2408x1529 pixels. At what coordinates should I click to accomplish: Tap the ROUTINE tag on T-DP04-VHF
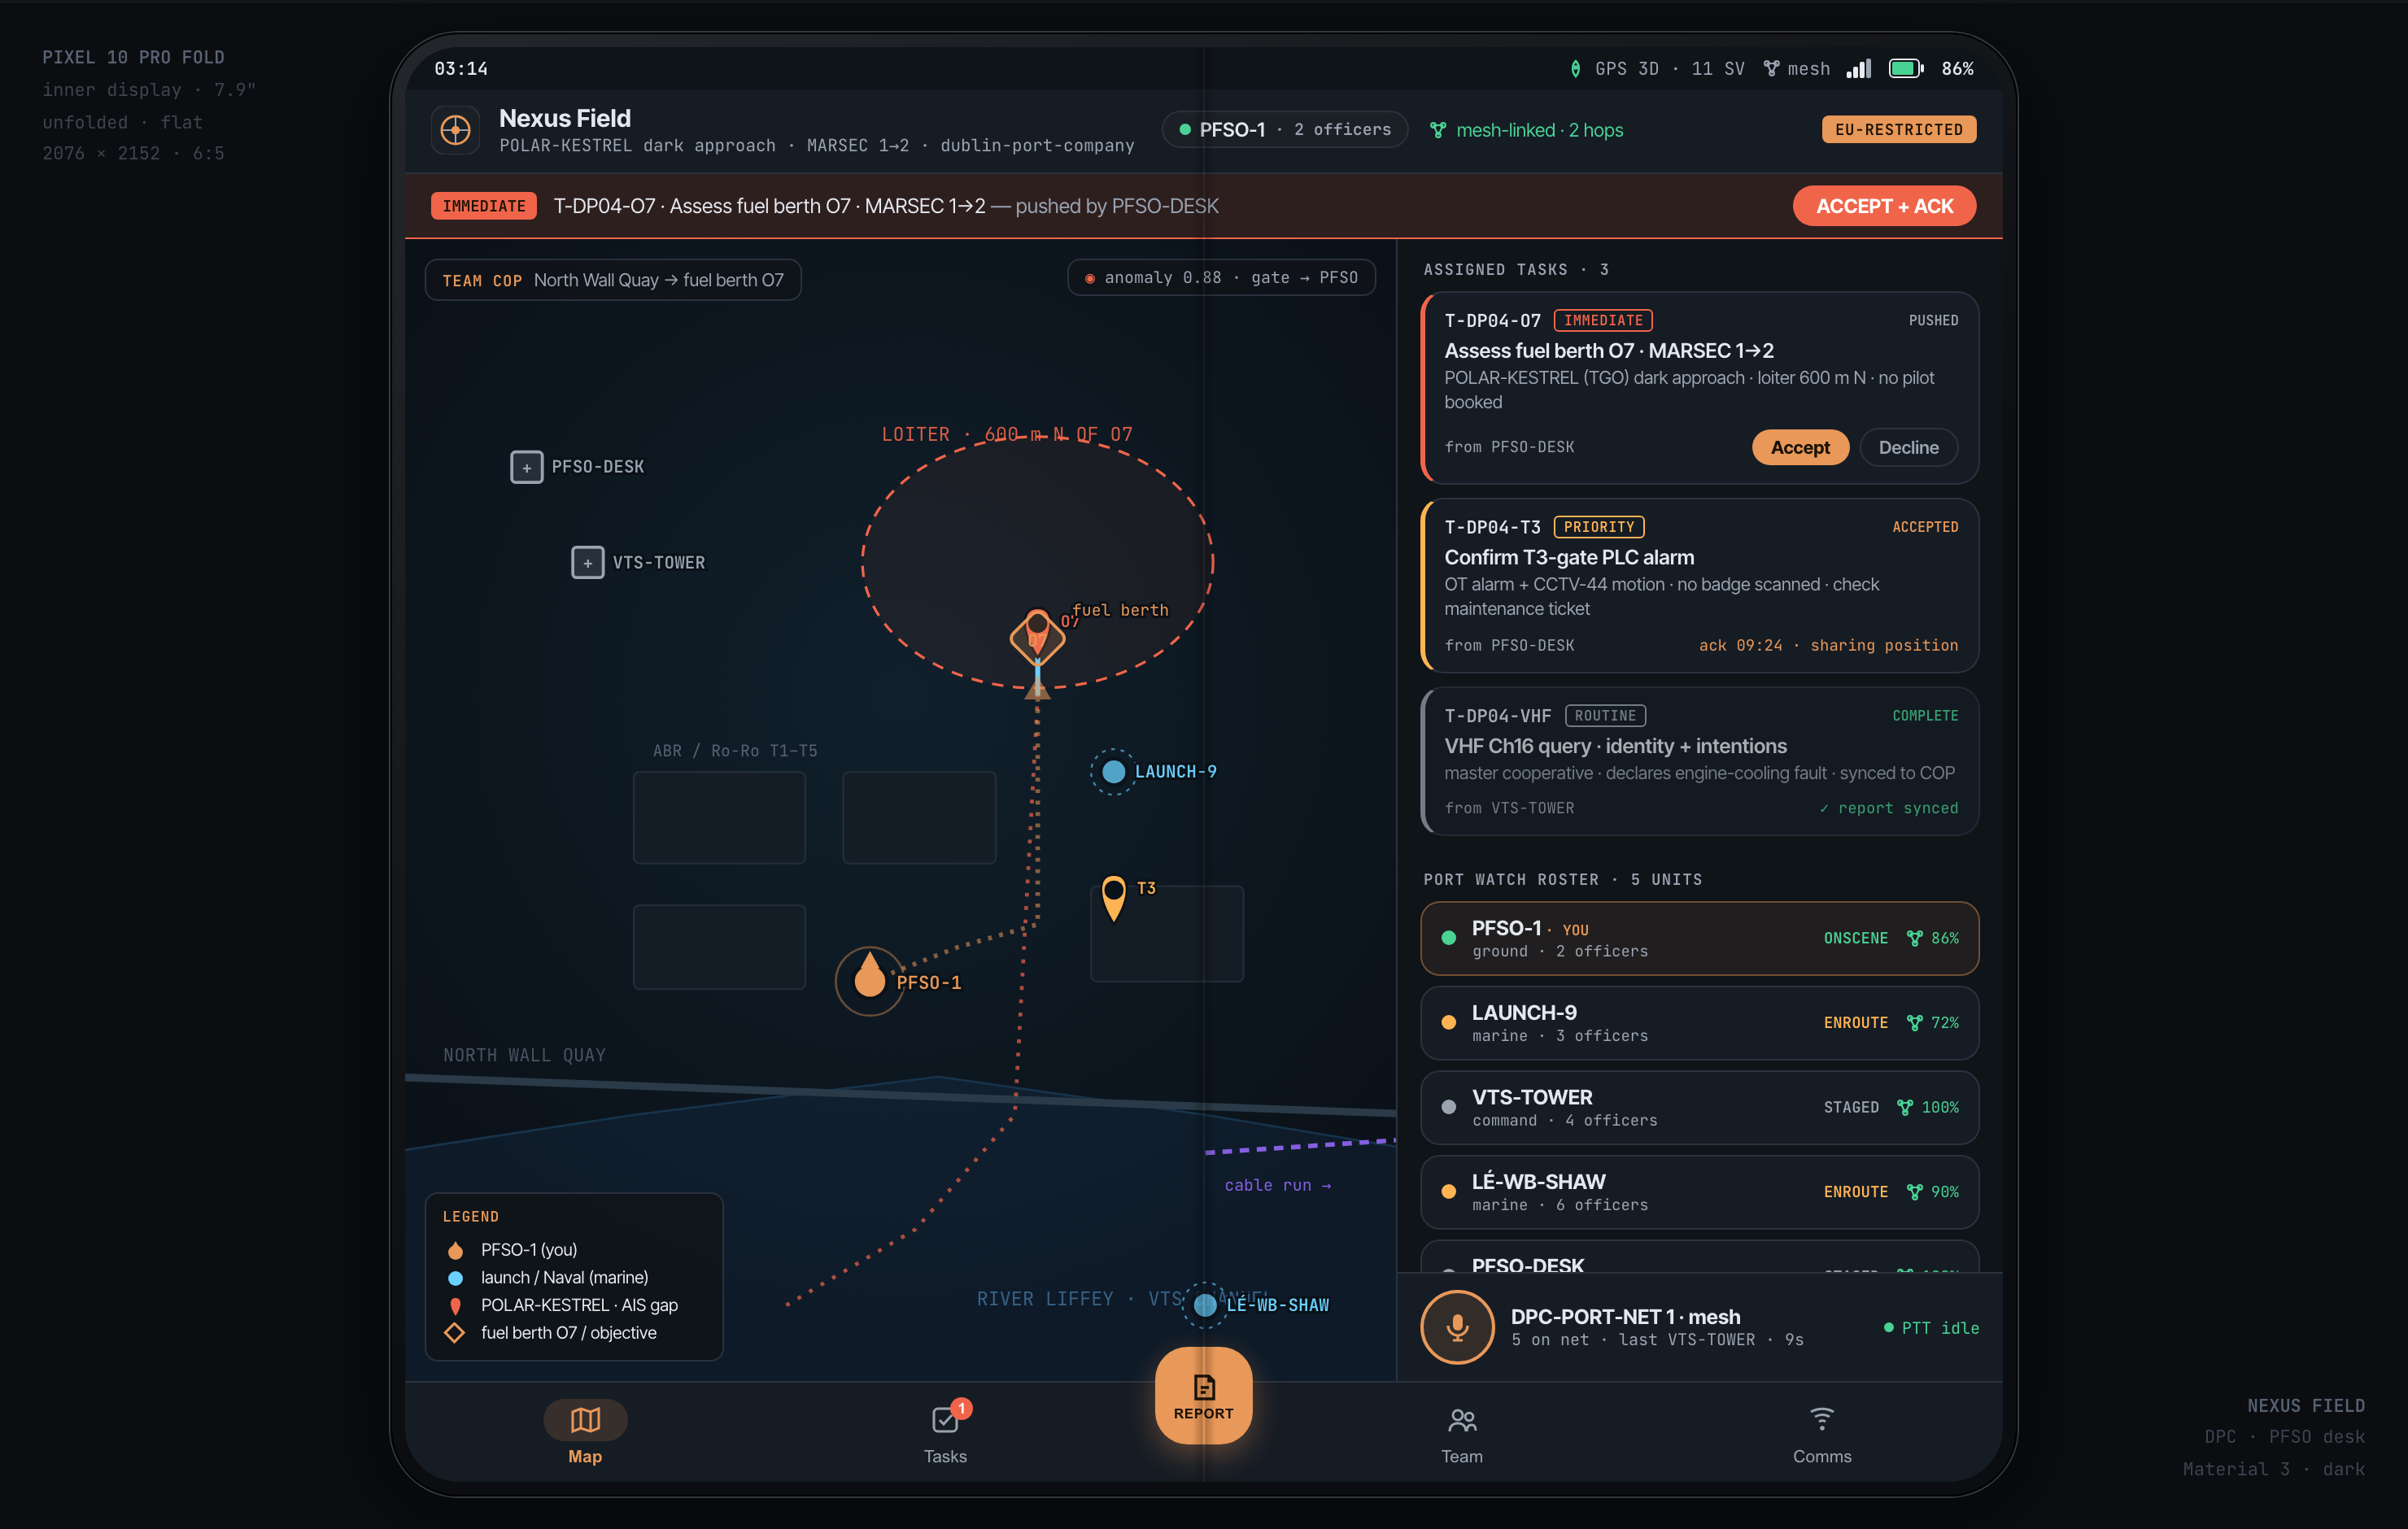coord(1605,716)
